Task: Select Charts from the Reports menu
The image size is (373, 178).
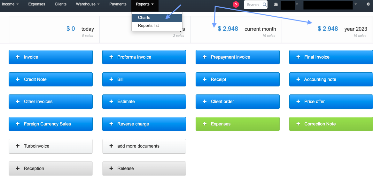Action: coord(144,18)
